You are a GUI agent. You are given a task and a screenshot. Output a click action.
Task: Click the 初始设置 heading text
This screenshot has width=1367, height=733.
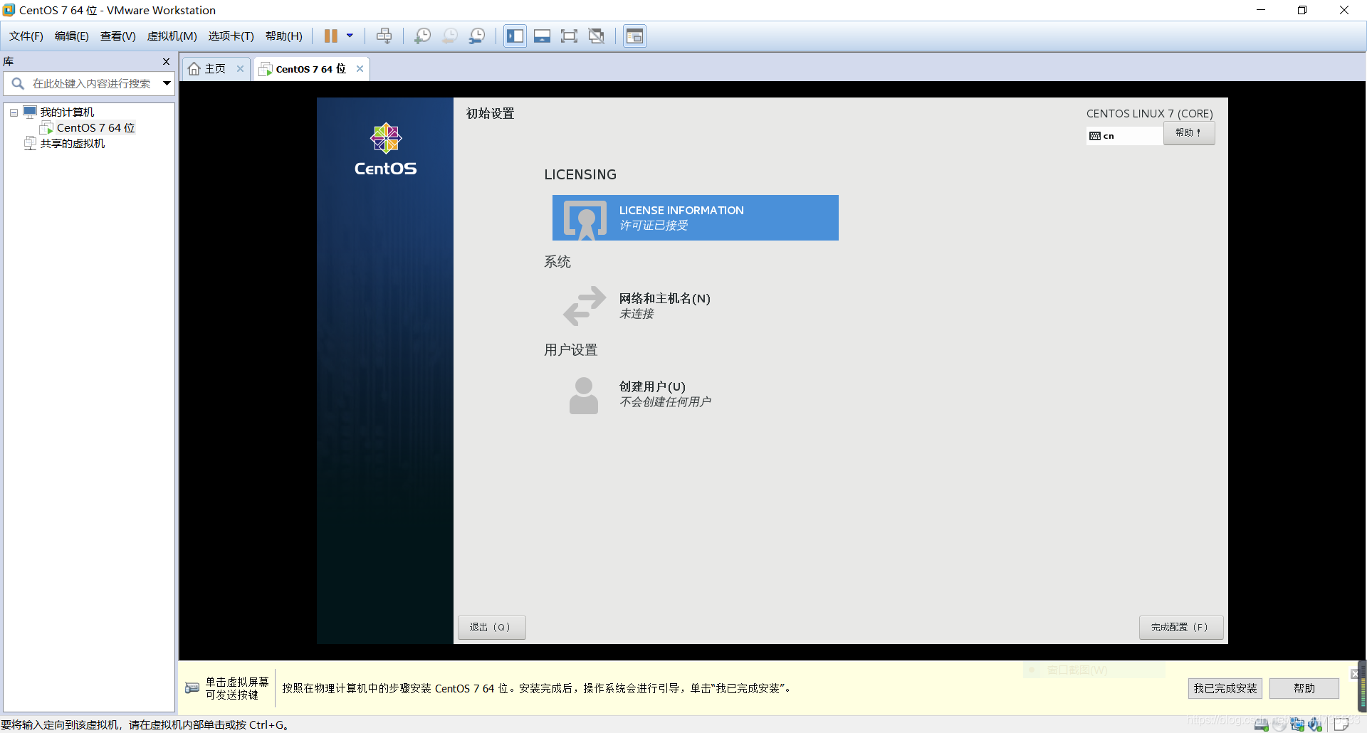coord(490,113)
